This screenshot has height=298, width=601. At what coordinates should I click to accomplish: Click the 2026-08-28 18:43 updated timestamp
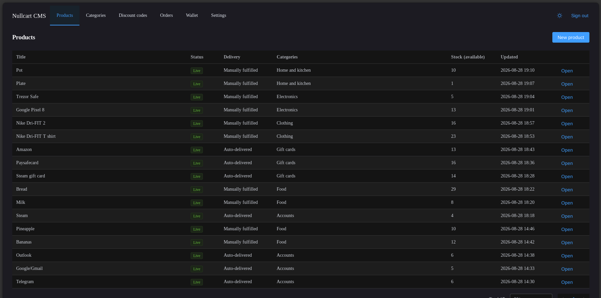coord(517,149)
